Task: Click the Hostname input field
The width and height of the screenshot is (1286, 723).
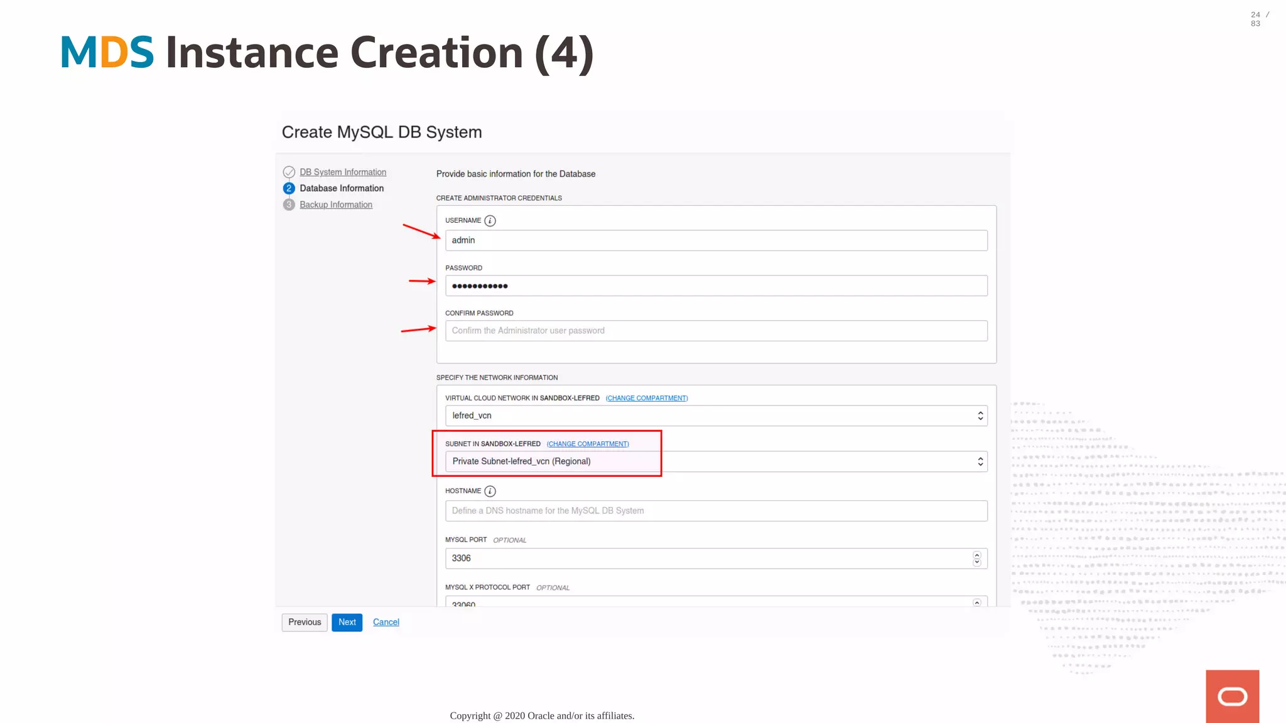Action: [x=716, y=511]
